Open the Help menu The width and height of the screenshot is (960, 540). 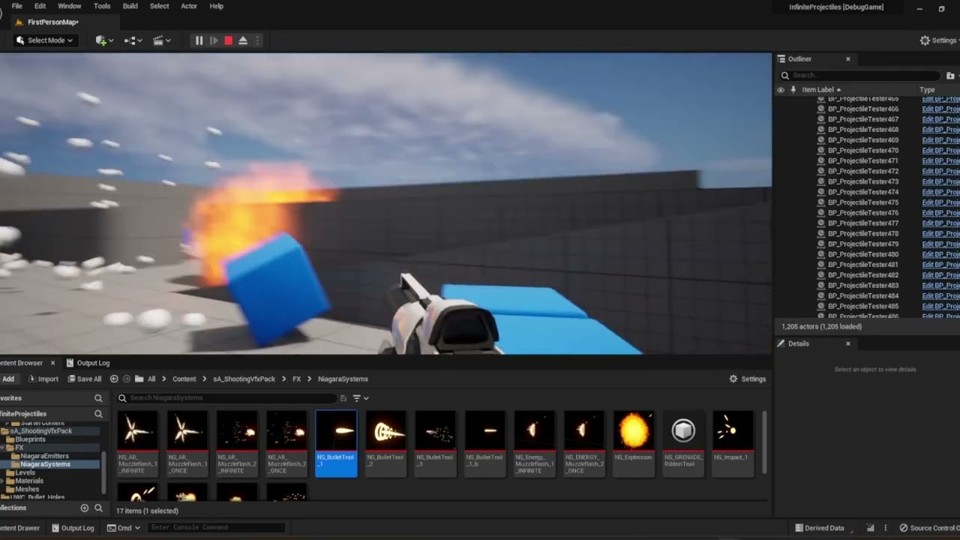(217, 6)
